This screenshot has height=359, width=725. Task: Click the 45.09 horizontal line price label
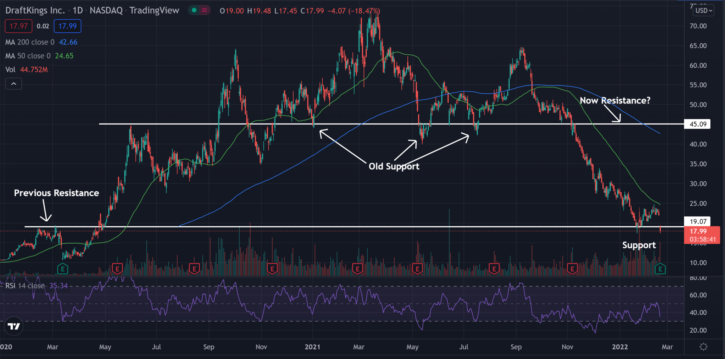(x=698, y=124)
